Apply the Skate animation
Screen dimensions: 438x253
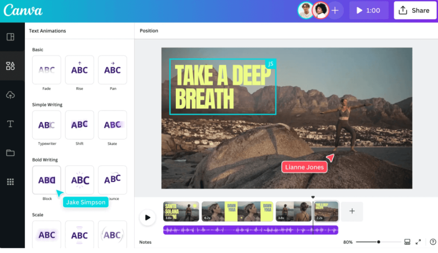(x=112, y=125)
